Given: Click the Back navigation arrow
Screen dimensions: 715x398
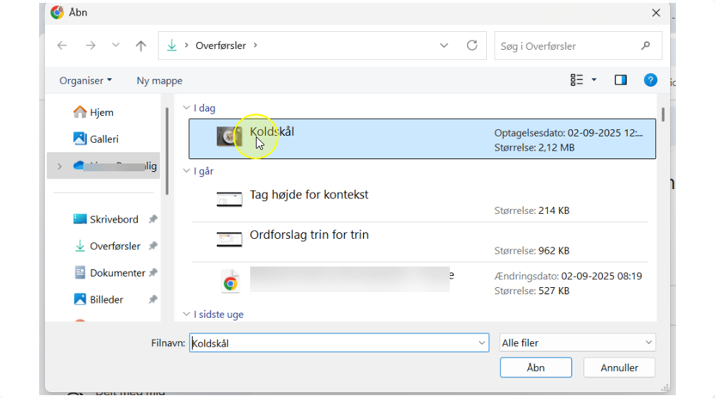Looking at the screenshot, I should click(63, 45).
